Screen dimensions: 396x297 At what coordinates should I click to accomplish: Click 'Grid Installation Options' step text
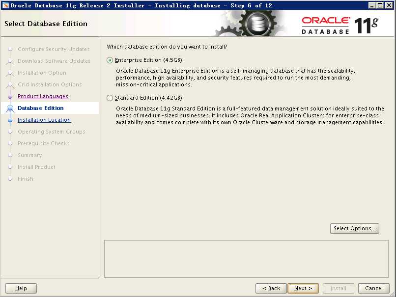(50, 84)
